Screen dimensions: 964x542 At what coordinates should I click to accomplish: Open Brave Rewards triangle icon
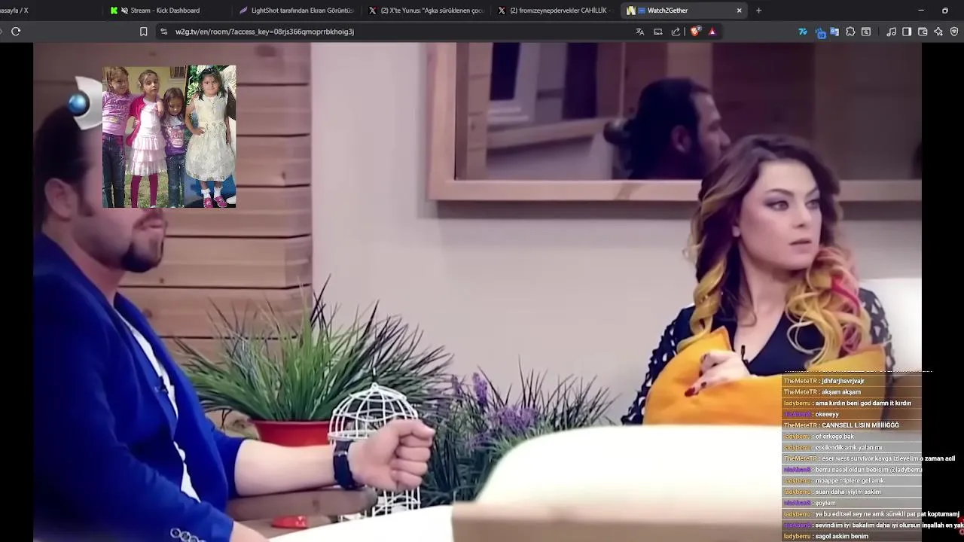tap(712, 32)
